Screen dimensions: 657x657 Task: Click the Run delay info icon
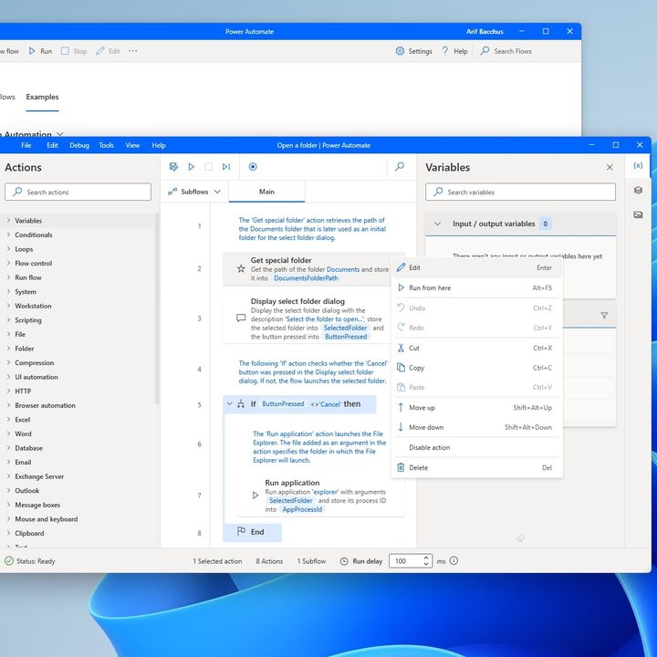[x=454, y=560]
